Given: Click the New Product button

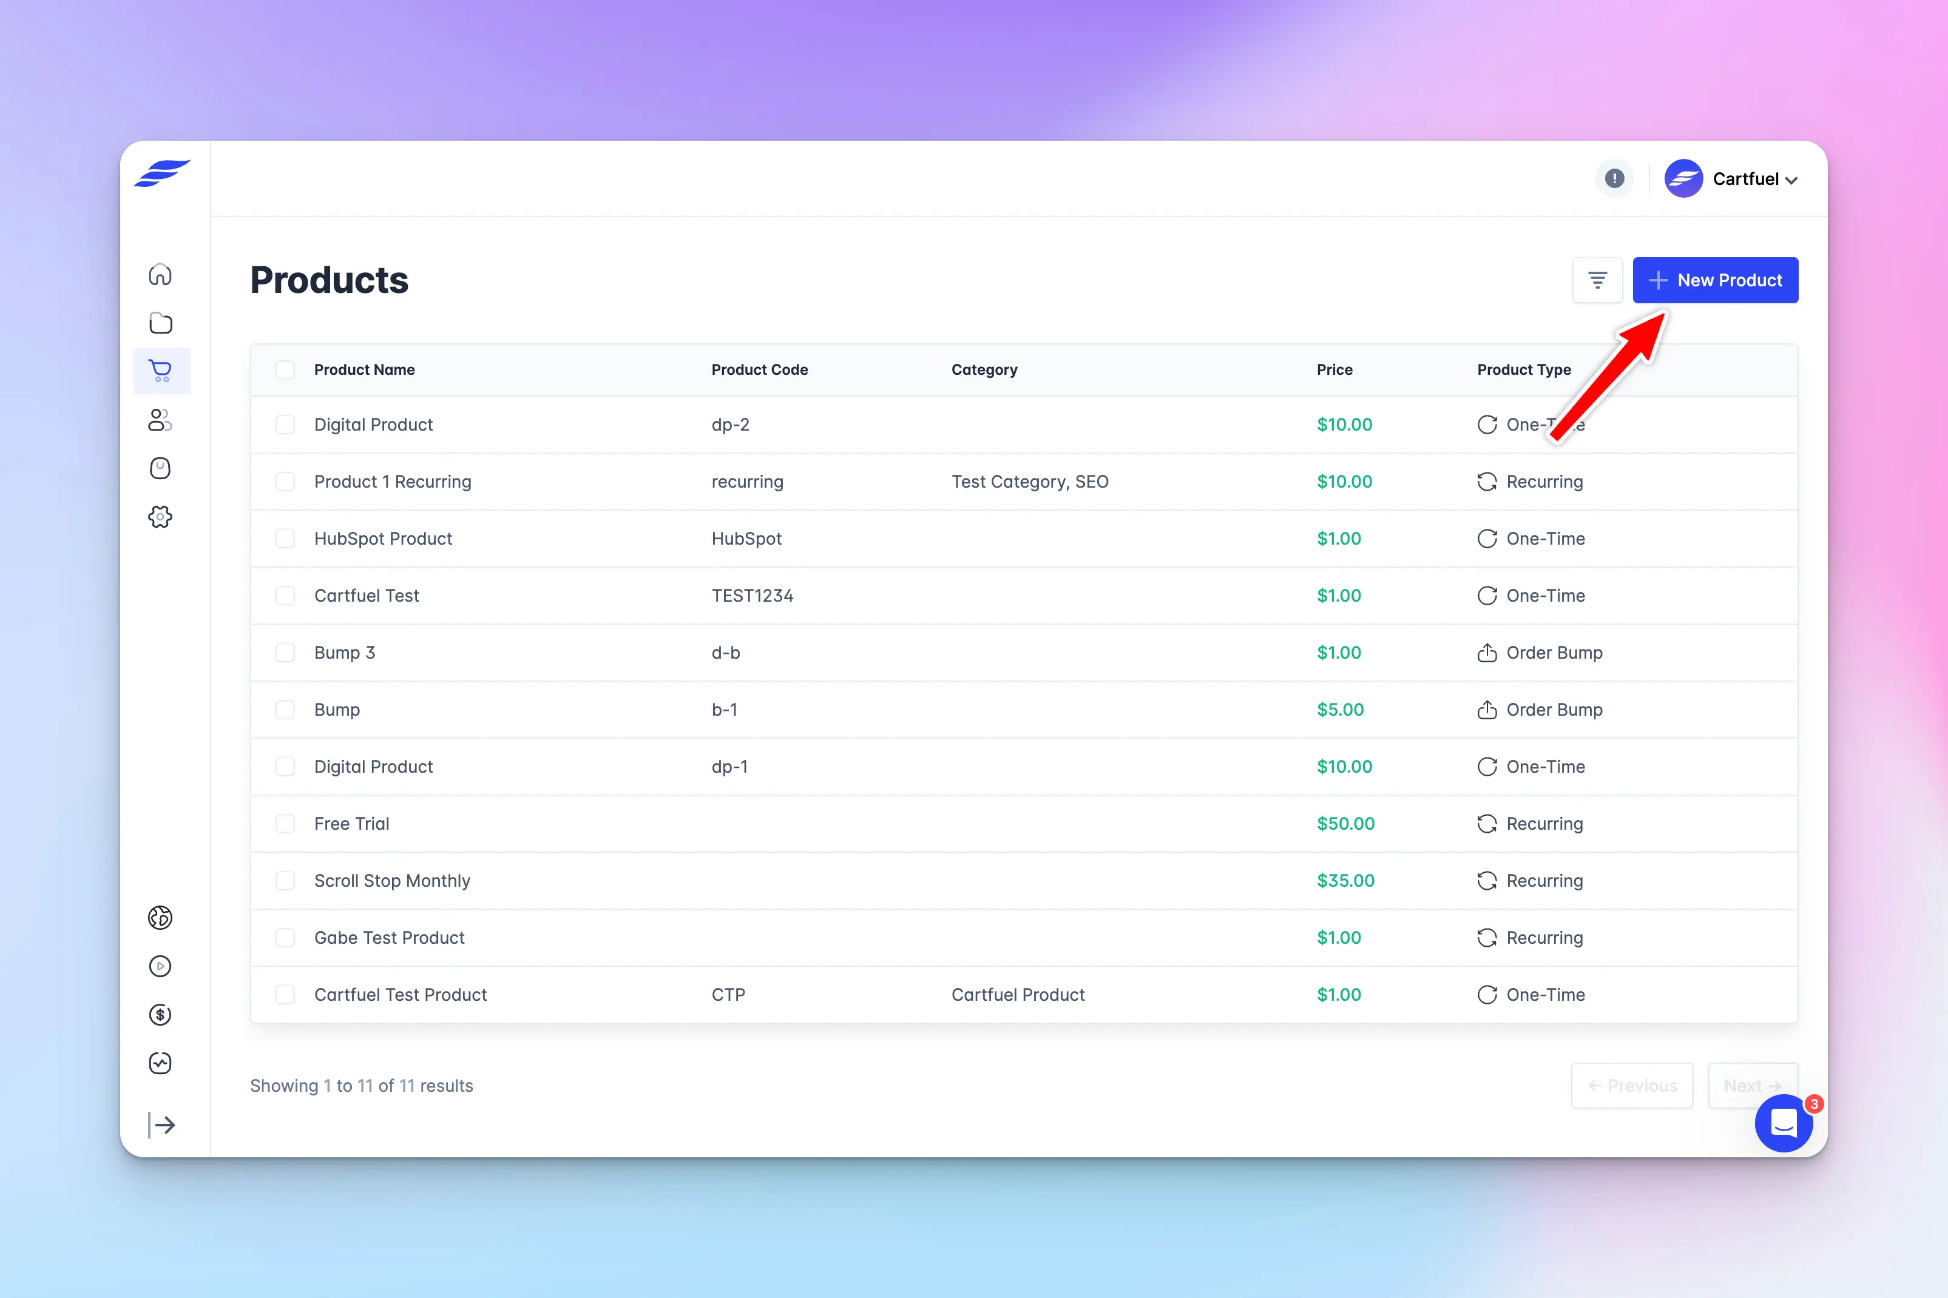Looking at the screenshot, I should [x=1714, y=280].
